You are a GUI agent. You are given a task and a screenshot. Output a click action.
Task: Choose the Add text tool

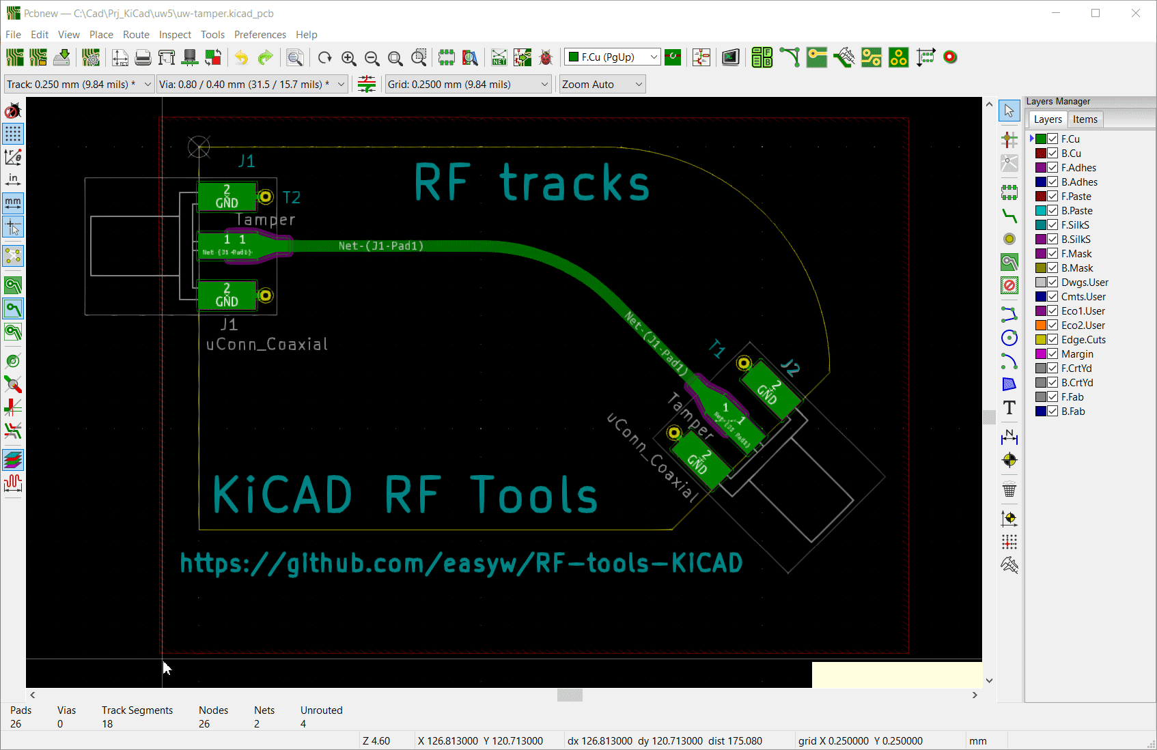click(x=1009, y=407)
